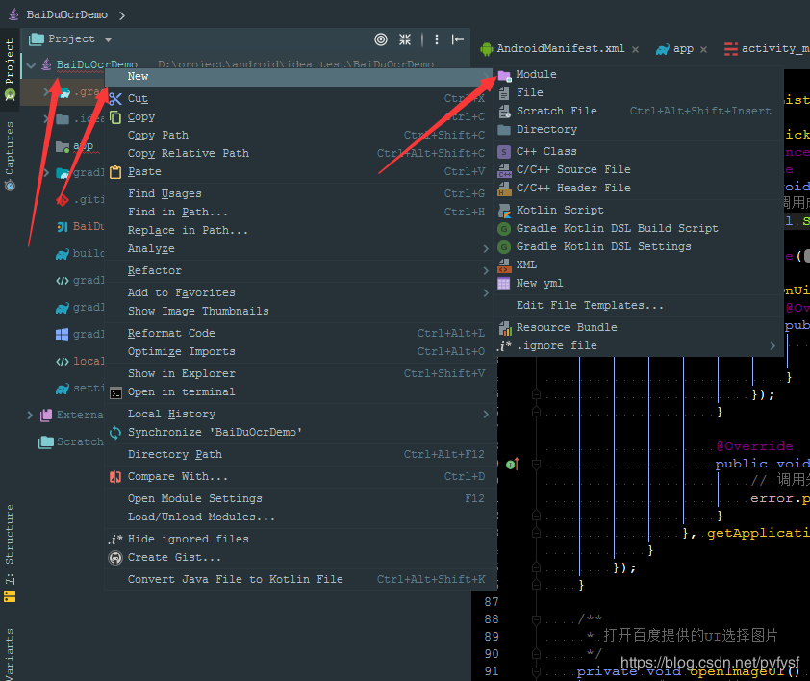Click BaiDuOcrDemo in the breadcrumb bar
The image size is (810, 681).
67,15
